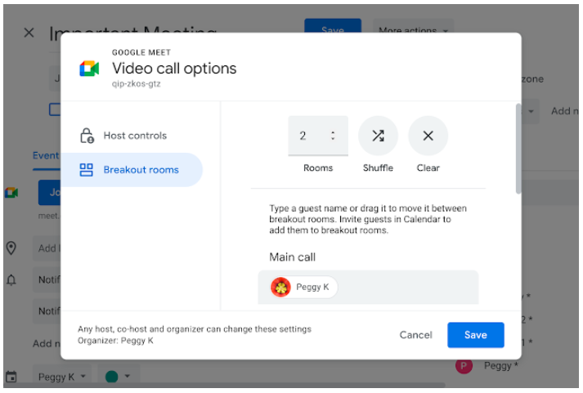Click the Rooms label
This screenshot has width=583, height=393.
pos(318,167)
